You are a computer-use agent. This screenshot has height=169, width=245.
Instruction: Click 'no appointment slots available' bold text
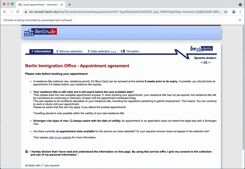tap(75, 131)
